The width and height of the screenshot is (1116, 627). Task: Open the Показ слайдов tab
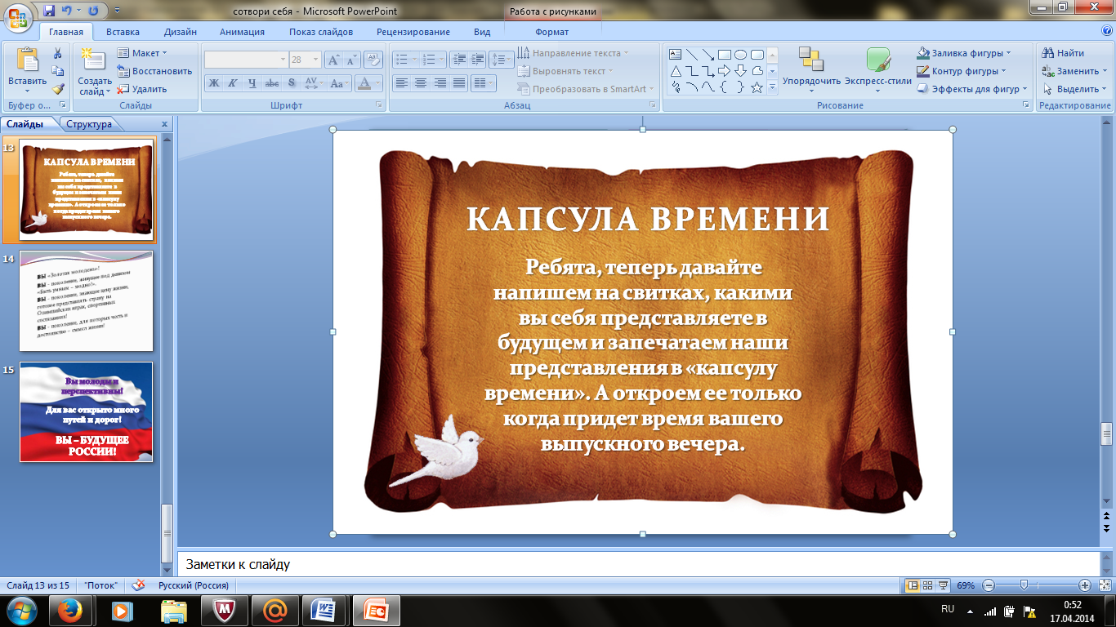[x=321, y=32]
